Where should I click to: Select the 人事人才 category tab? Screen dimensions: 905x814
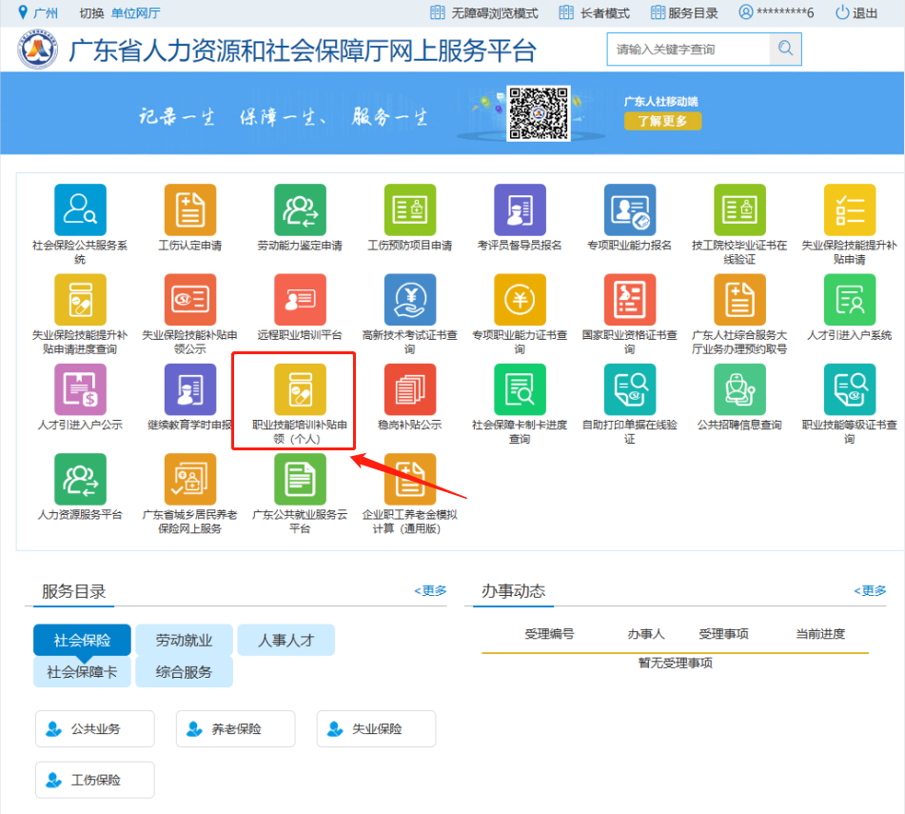point(286,641)
